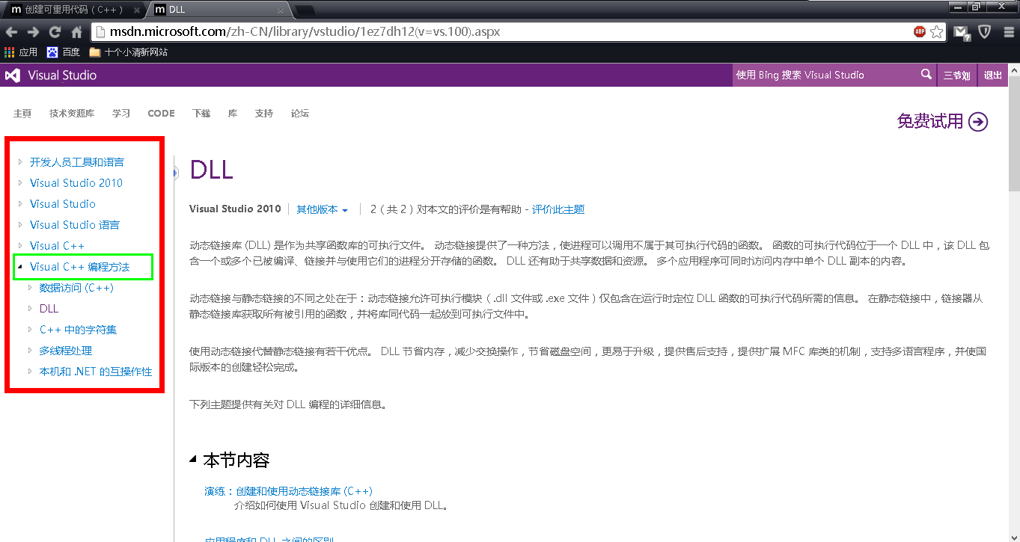Switch to the 创建可重用代码 (C++) tab
The image size is (1020, 542).
click(x=73, y=10)
